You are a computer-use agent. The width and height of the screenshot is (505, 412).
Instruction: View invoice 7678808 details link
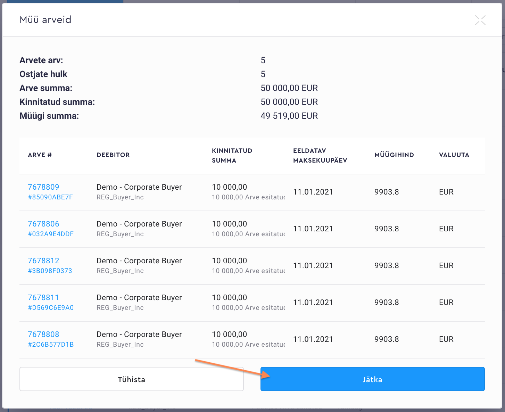tap(43, 335)
